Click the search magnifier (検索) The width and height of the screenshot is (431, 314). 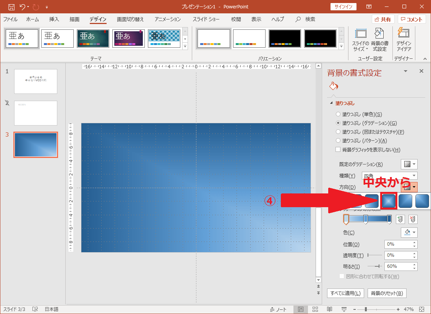(x=298, y=19)
